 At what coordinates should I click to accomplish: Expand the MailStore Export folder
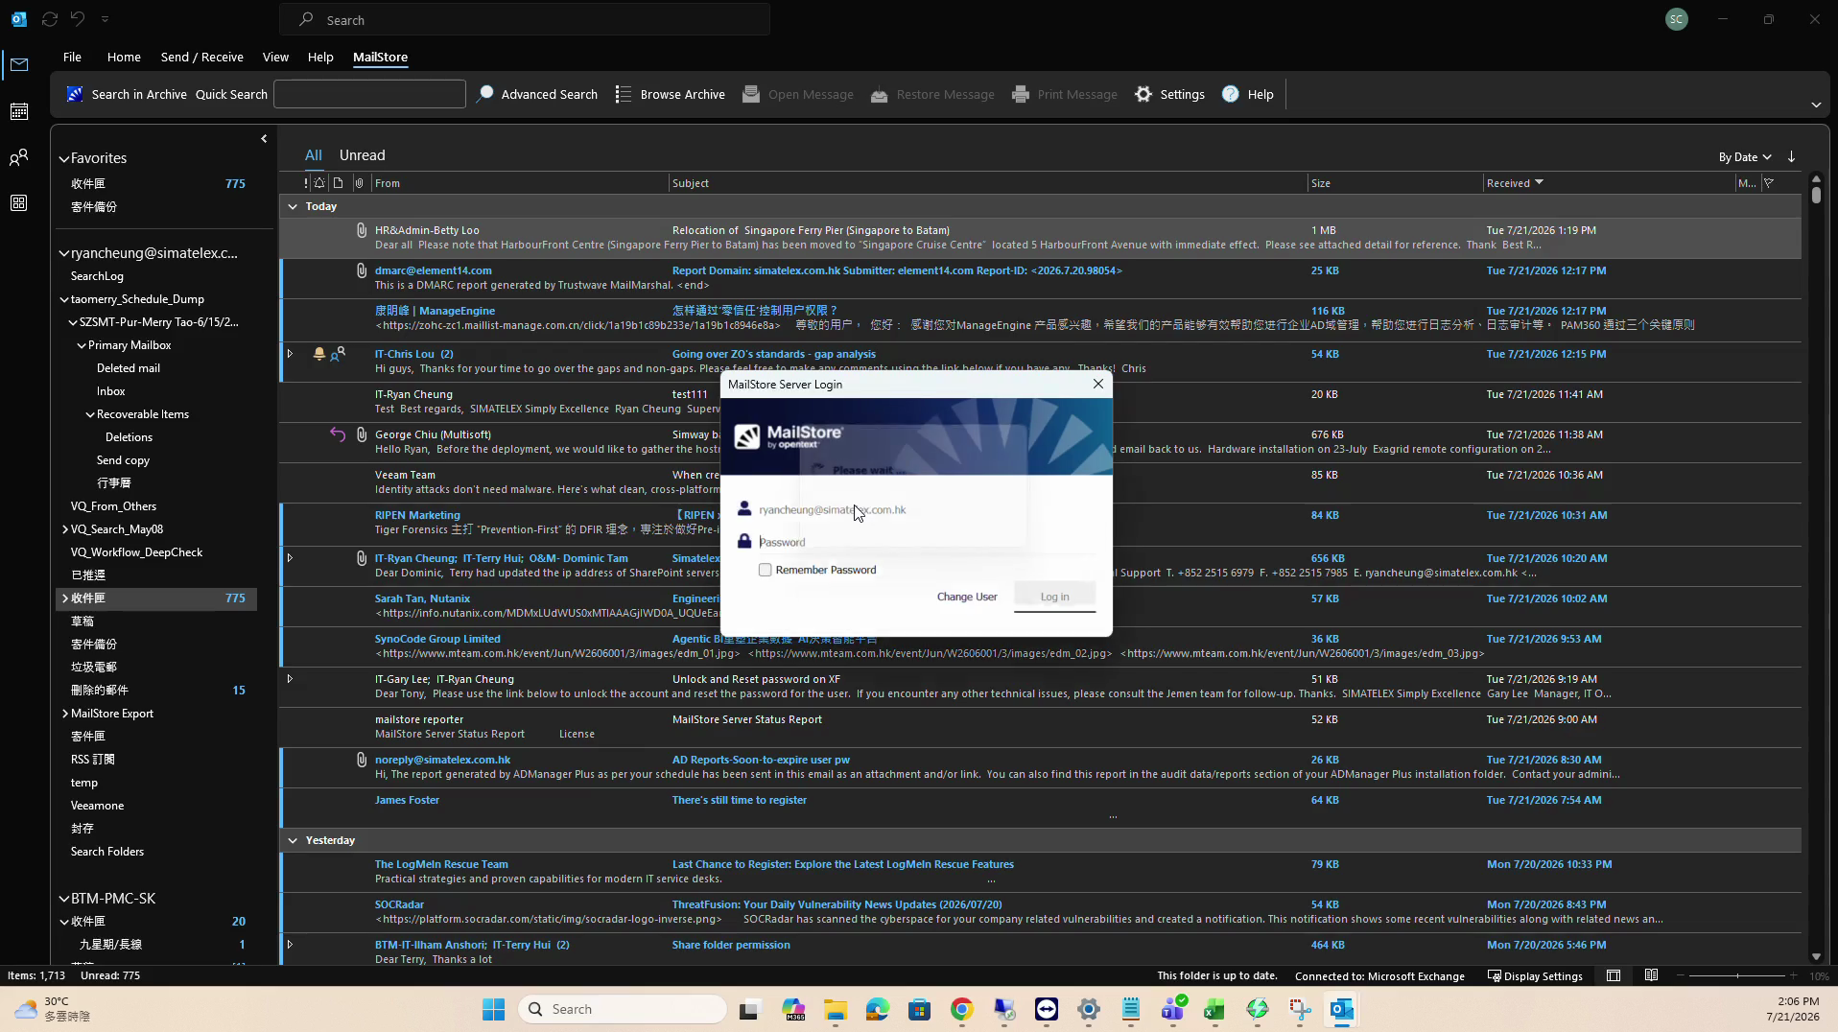tap(65, 714)
